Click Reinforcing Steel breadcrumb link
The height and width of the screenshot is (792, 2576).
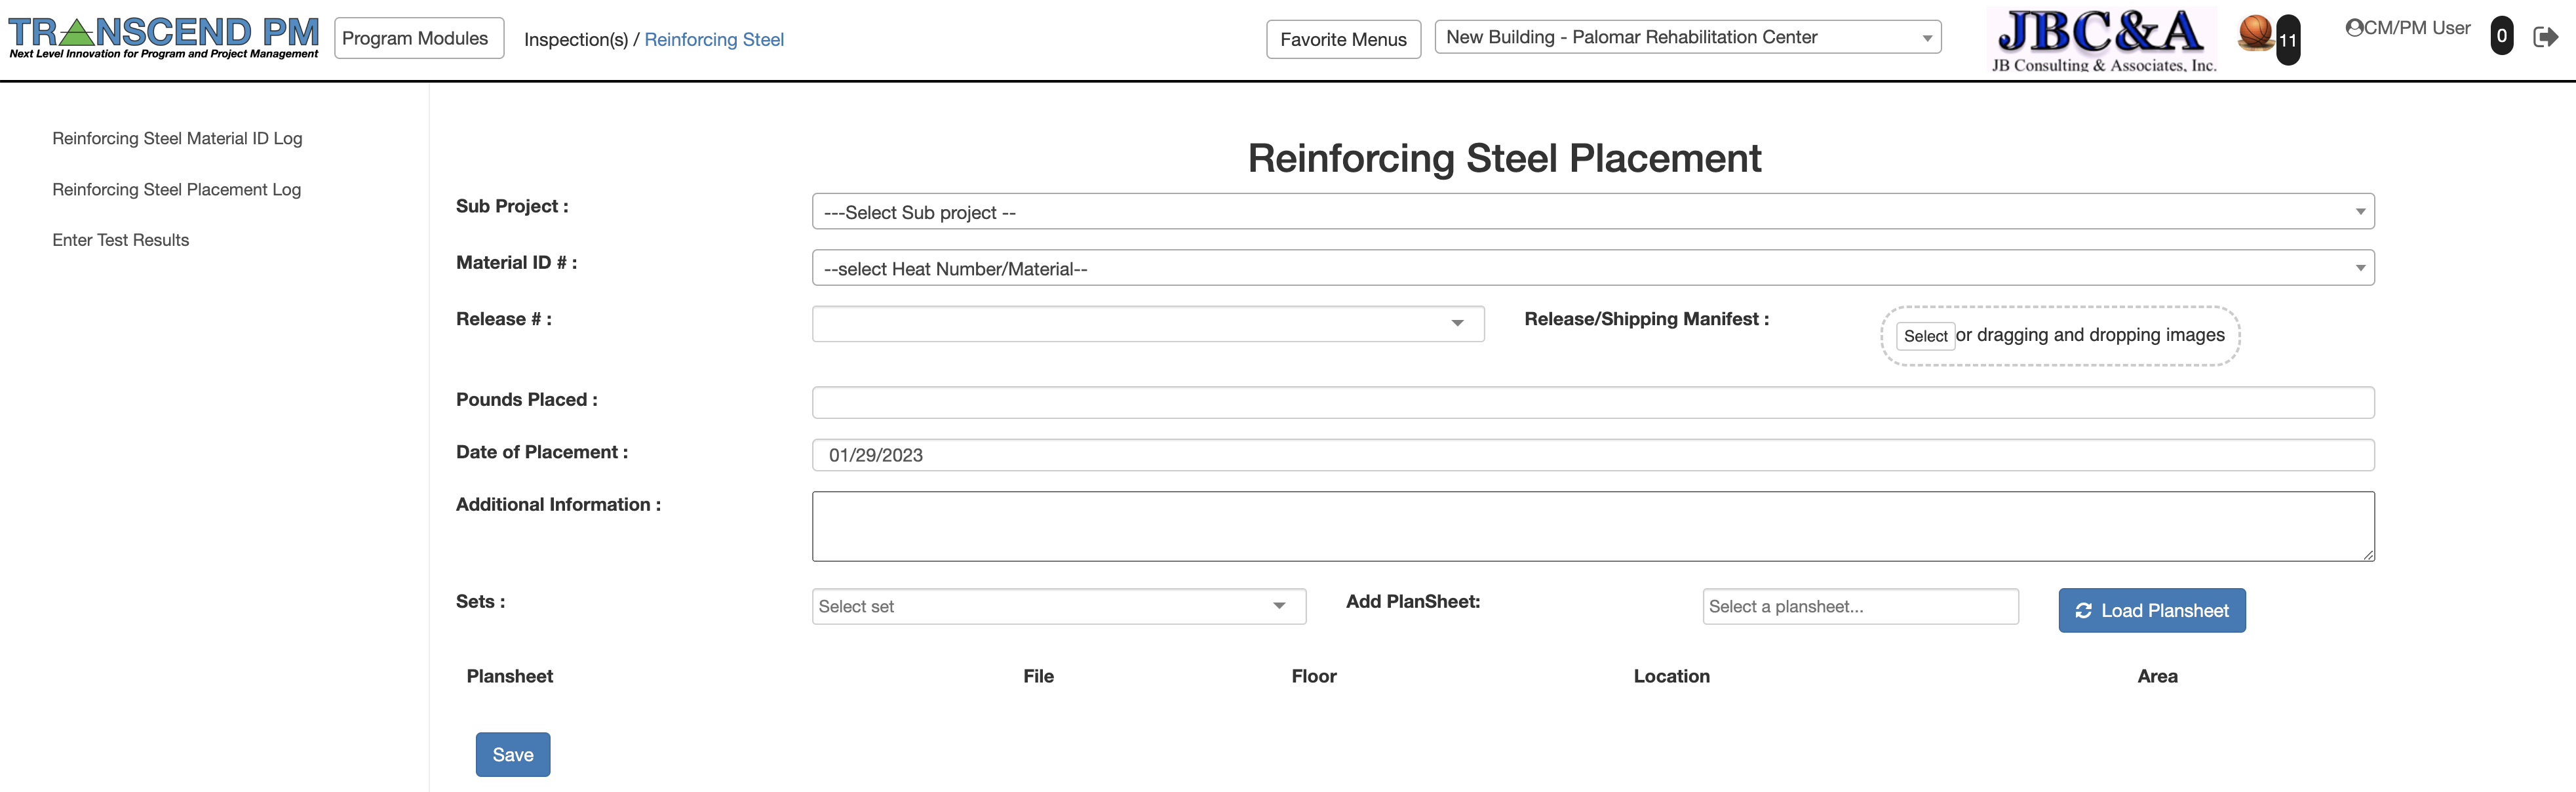[x=714, y=39]
